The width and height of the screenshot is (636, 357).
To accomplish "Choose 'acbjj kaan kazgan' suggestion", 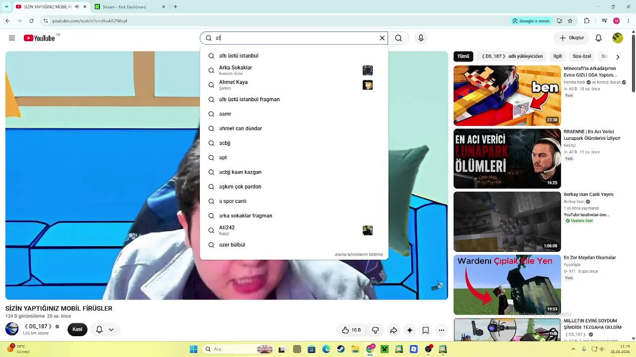I will [x=294, y=172].
